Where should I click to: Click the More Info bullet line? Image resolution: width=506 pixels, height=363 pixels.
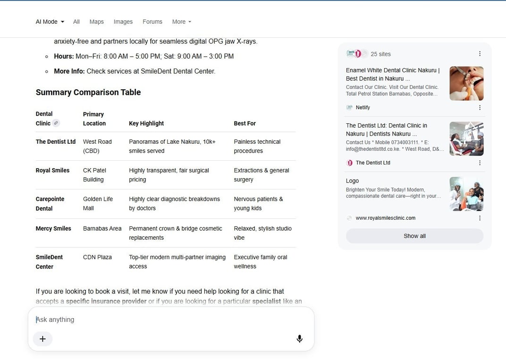coord(135,71)
